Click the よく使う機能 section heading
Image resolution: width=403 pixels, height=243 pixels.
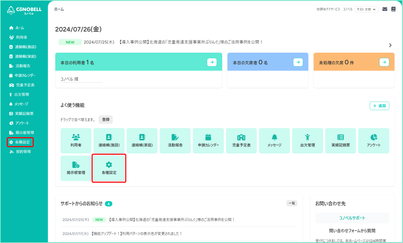point(72,105)
